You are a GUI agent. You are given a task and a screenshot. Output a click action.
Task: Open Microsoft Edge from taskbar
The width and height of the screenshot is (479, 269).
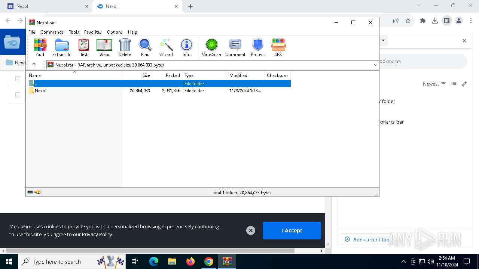[154, 262]
